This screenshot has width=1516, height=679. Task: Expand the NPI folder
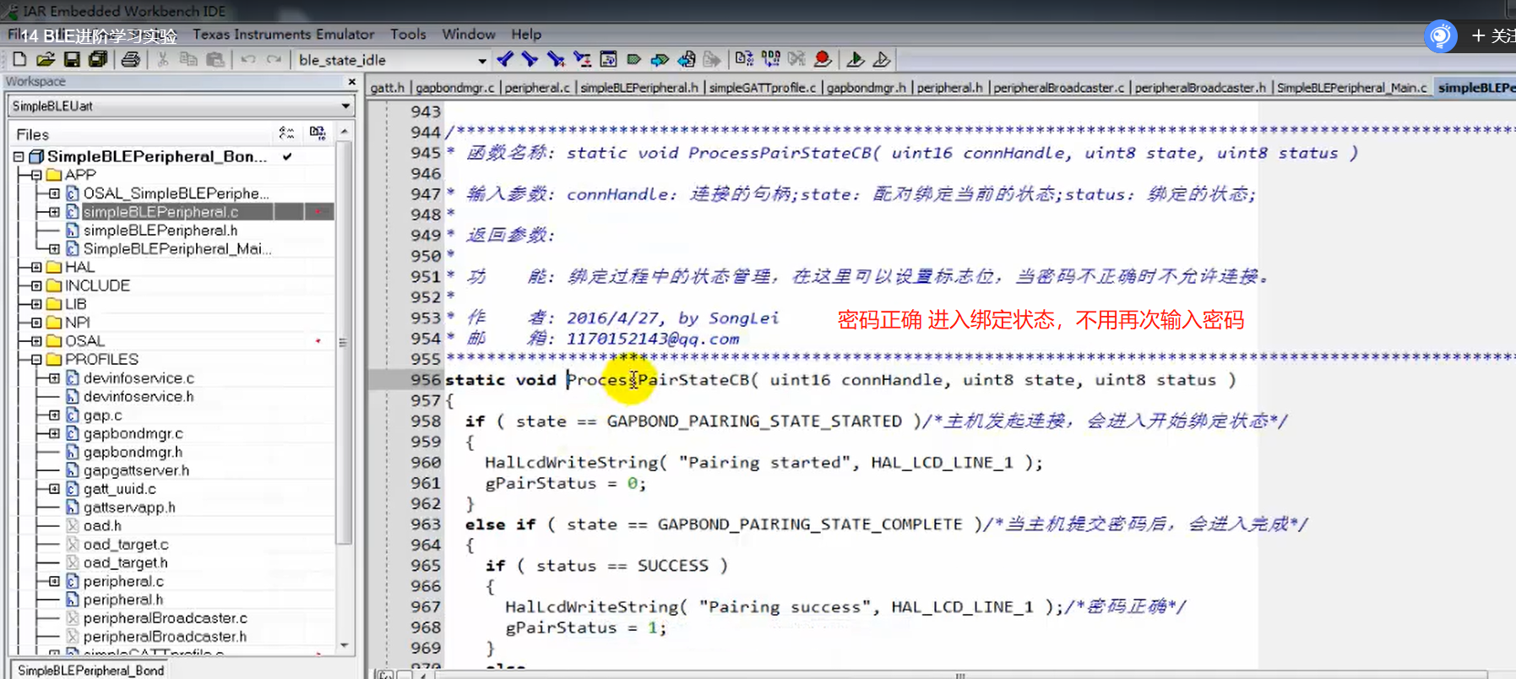36,323
